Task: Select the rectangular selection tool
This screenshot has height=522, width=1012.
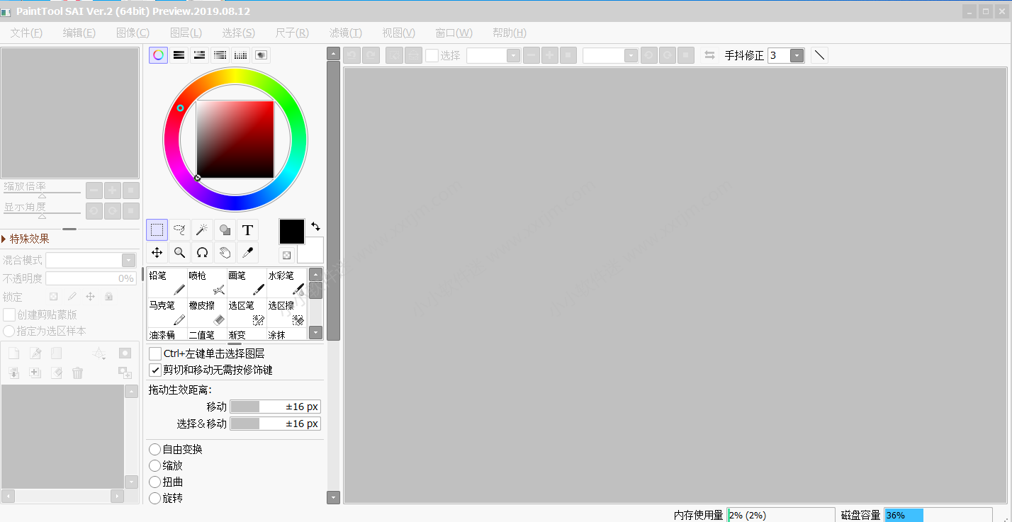Action: pos(157,229)
